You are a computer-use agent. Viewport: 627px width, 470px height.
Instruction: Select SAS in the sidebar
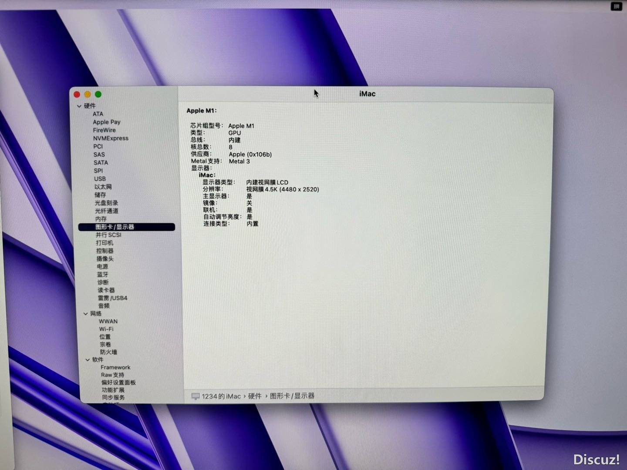pyautogui.click(x=99, y=154)
